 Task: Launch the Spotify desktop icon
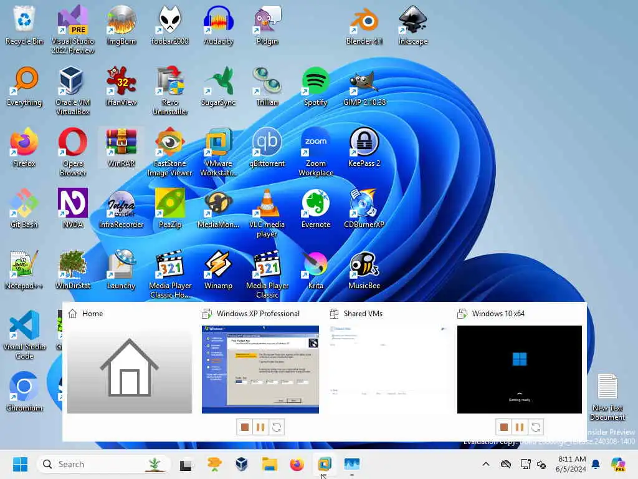pyautogui.click(x=316, y=86)
